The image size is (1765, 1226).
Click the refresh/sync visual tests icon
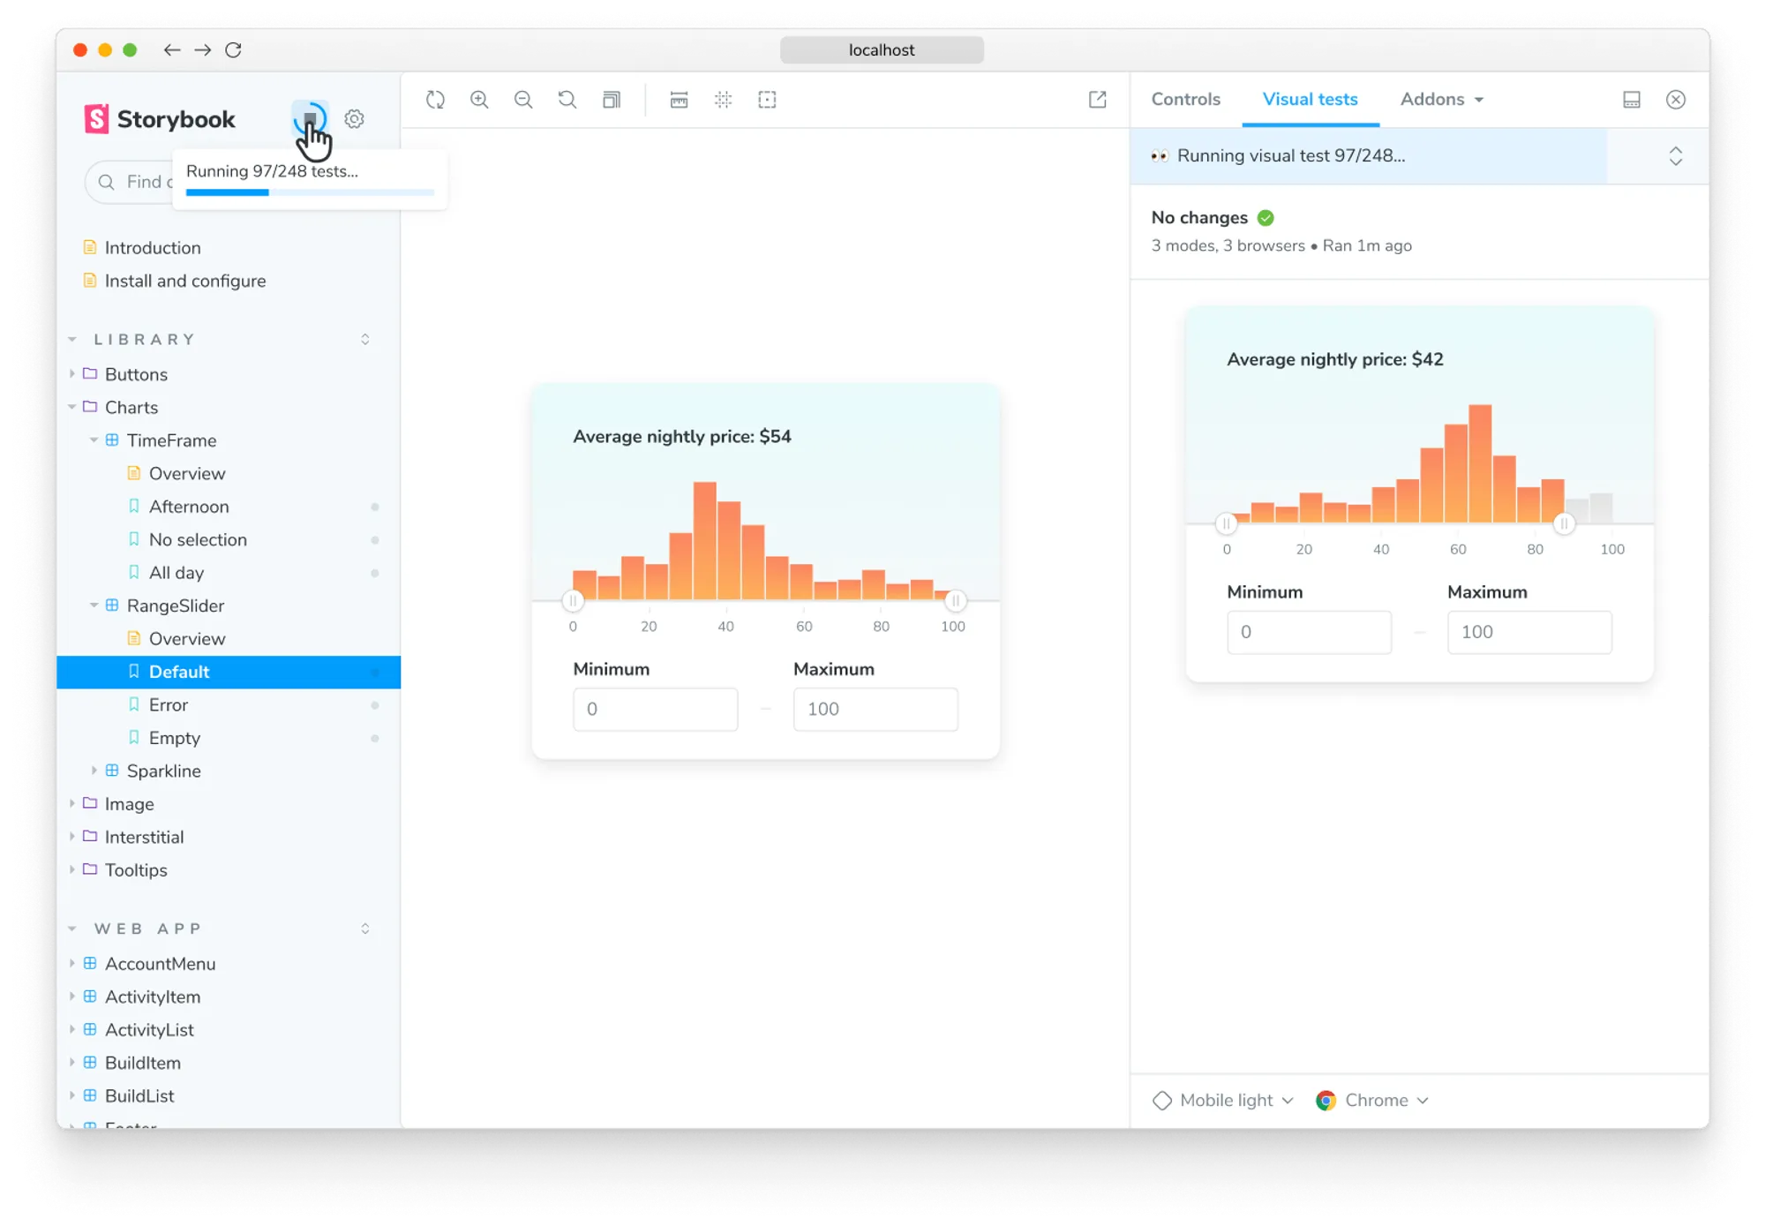point(309,119)
